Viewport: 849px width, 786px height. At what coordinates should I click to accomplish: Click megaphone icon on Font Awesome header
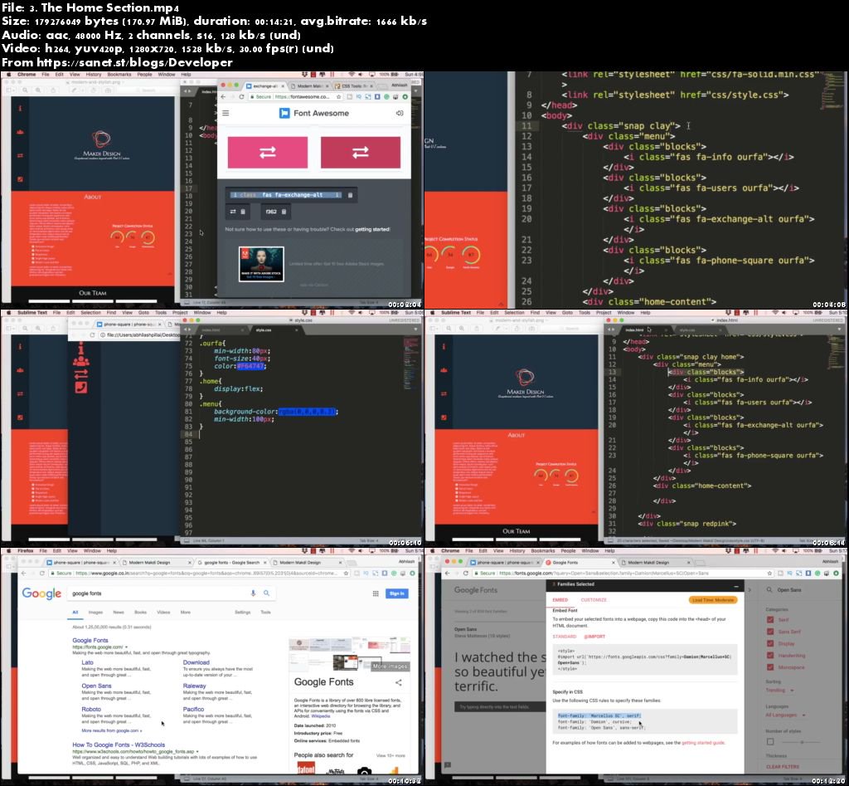click(x=400, y=113)
